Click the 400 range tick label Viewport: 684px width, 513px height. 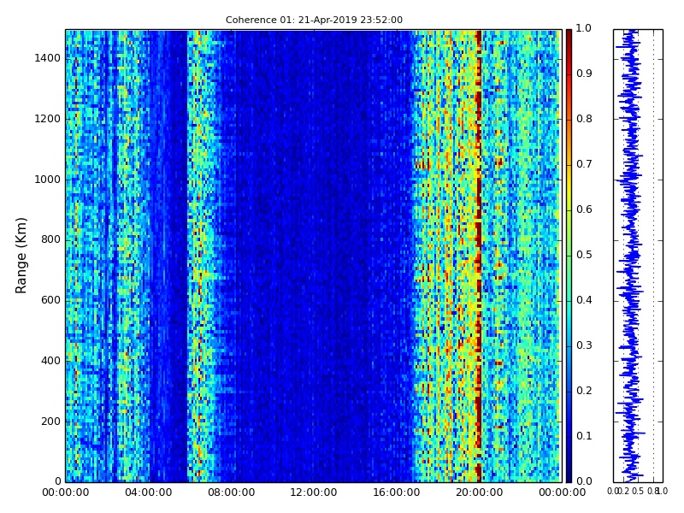tap(50, 361)
